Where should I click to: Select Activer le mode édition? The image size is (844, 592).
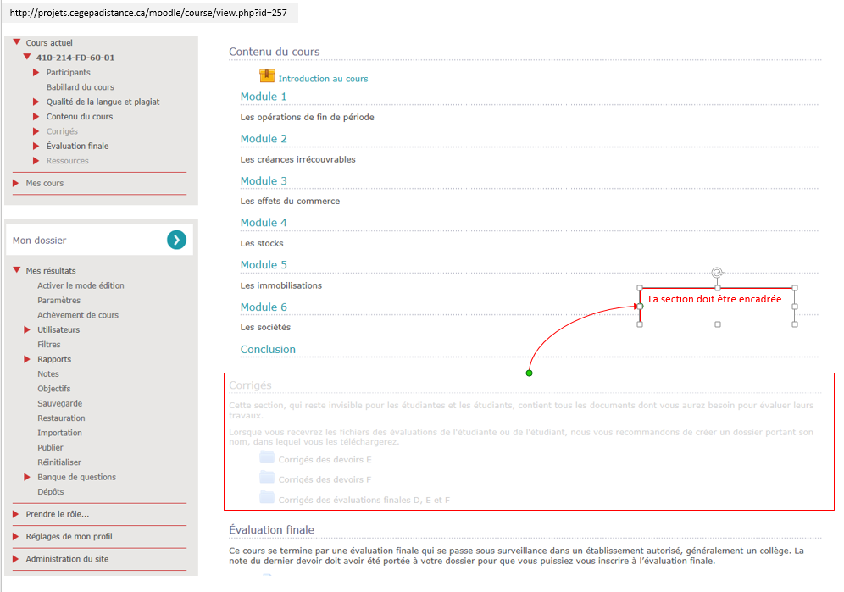click(x=81, y=285)
